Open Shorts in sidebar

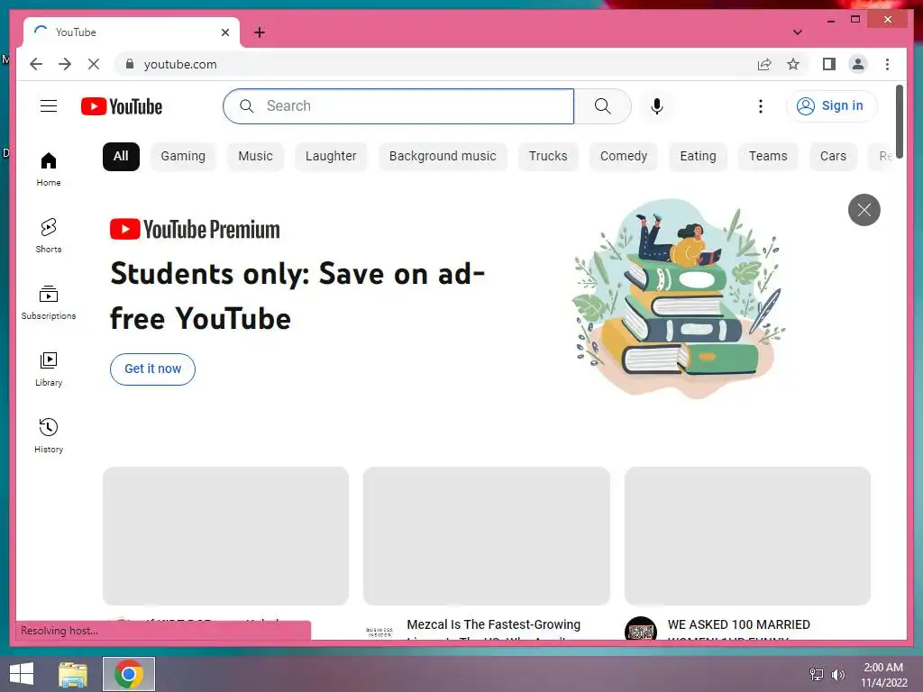(49, 235)
